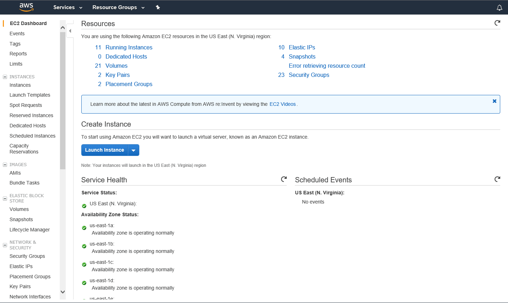The image size is (508, 303).
Task: Open Snapshots from the Elastic Block Store section
Action: [x=21, y=219]
